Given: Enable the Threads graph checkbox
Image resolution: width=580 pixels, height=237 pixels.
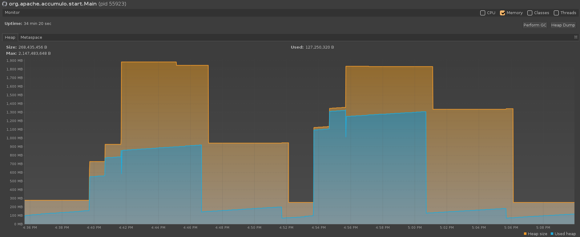Looking at the screenshot, I should click(556, 13).
